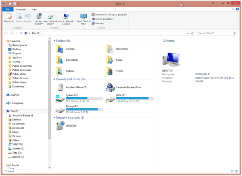
Task: Collapse the Network locations group
Action: 54,118
